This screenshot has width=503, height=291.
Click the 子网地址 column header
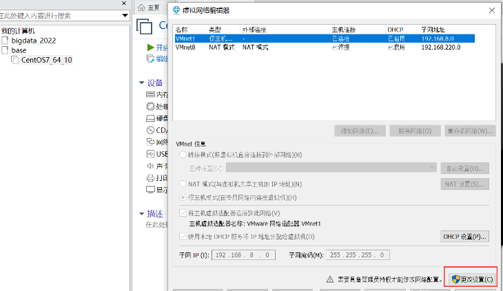click(447, 30)
